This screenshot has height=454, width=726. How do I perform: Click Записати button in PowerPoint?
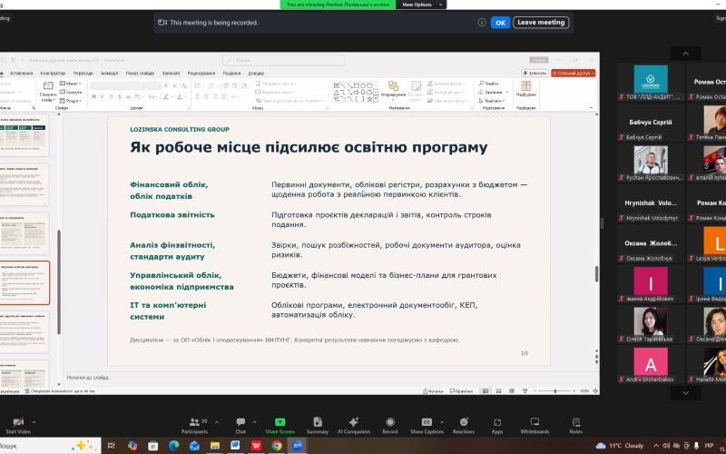click(535, 74)
